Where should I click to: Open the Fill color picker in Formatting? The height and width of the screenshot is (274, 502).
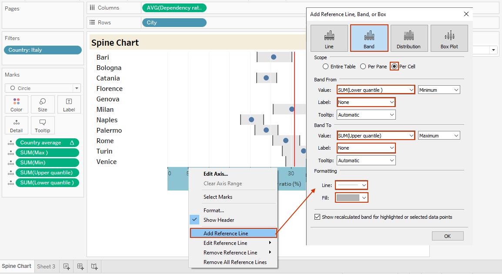pos(351,197)
